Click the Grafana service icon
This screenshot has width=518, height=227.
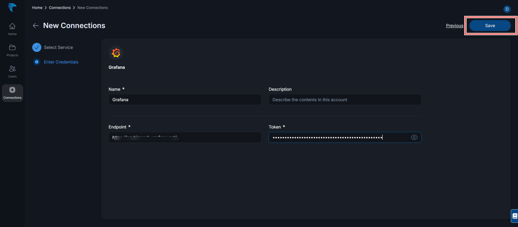116,53
